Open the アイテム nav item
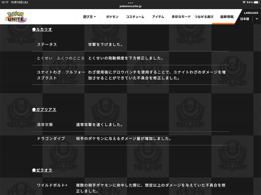261x195 pixels. tap(158, 17)
